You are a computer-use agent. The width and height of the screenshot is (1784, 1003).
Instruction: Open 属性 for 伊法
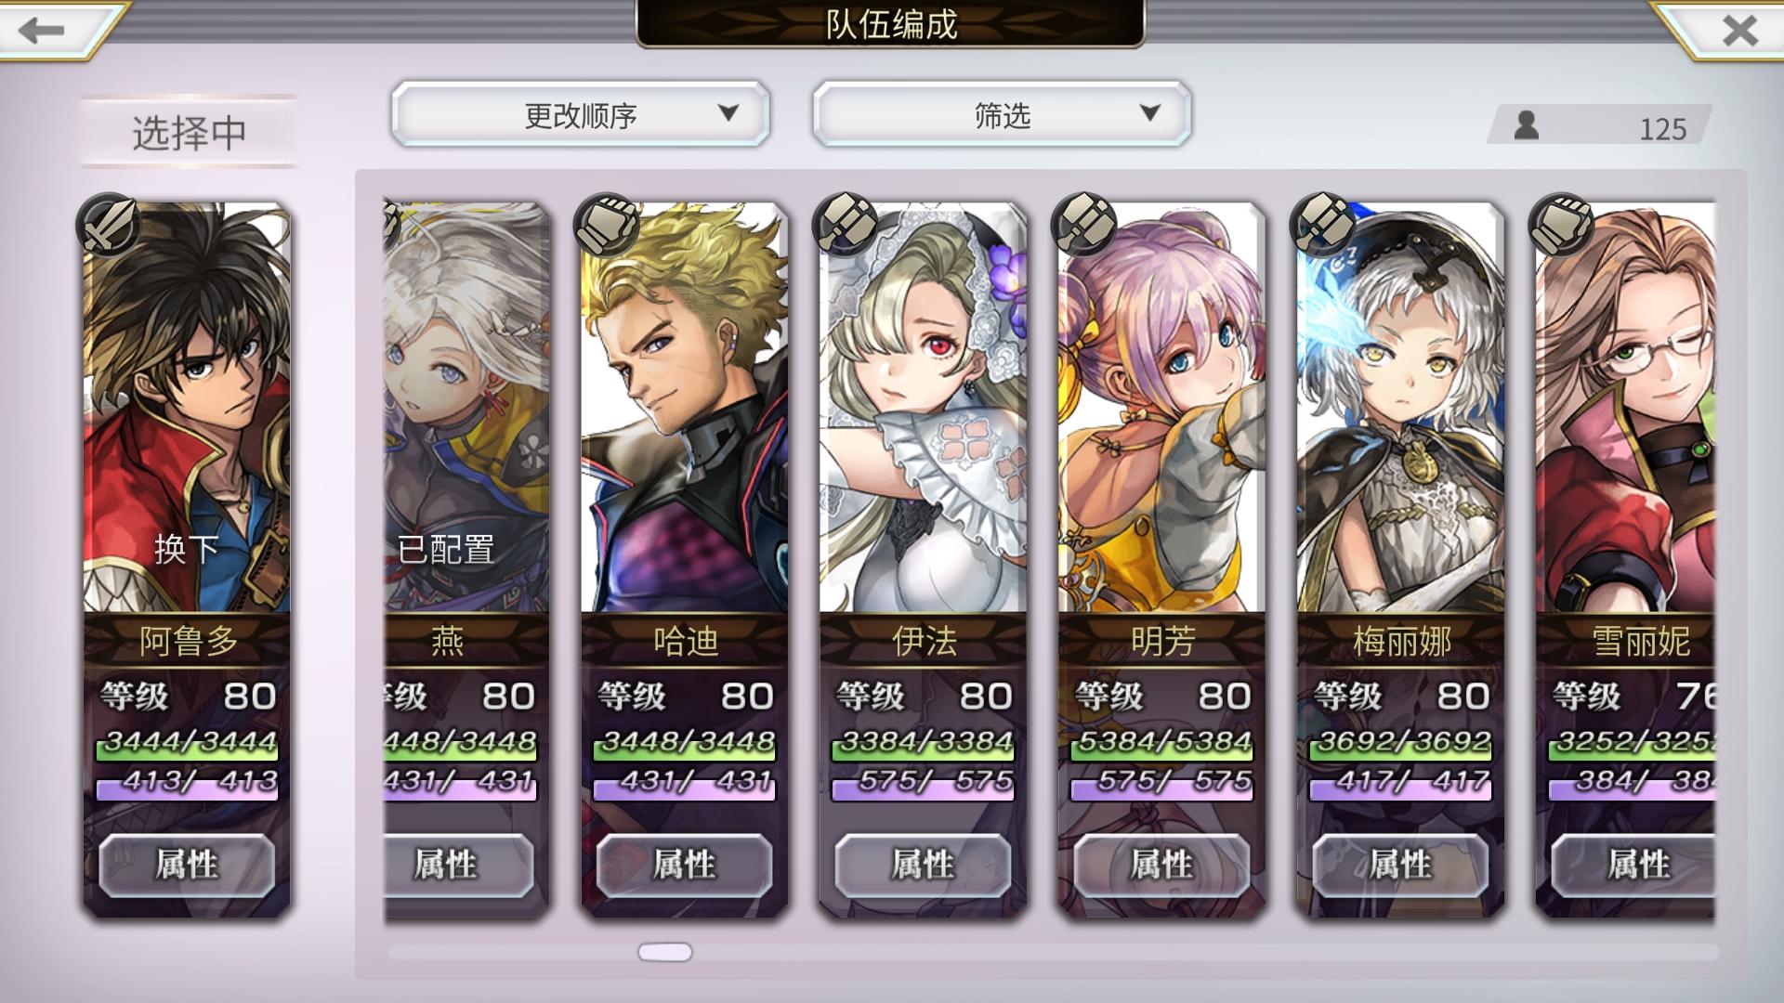[923, 865]
